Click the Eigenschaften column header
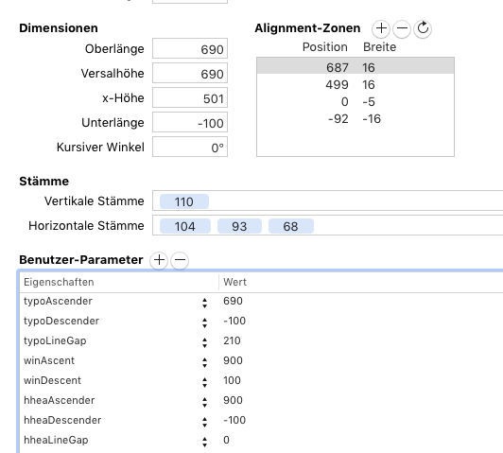503x453 pixels. point(119,282)
